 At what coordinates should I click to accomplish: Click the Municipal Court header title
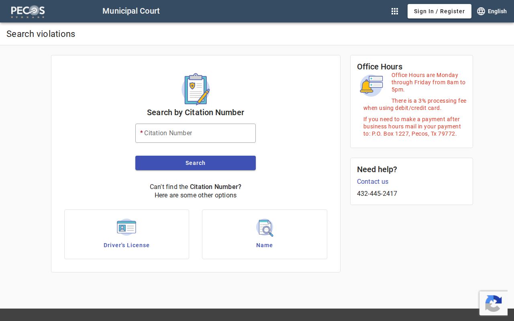(131, 11)
